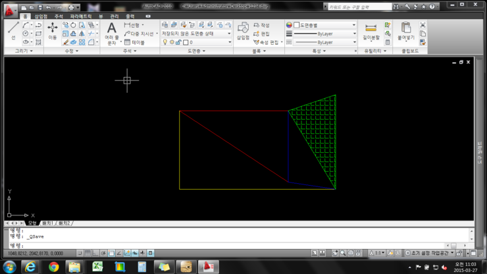Expand the 주석 (Annotation) panel

(130, 51)
